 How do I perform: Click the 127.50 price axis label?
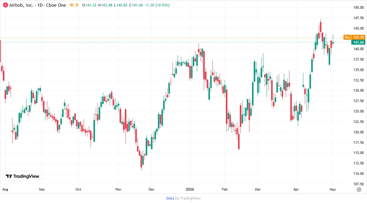pyautogui.click(x=358, y=101)
